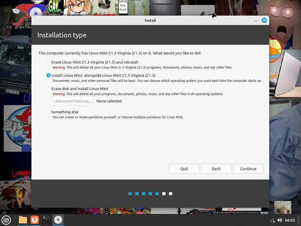Switch to the installer disc taskbar item
This screenshot has height=226, width=301.
58,220
